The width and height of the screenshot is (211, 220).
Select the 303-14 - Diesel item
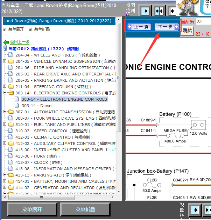tap(37, 106)
